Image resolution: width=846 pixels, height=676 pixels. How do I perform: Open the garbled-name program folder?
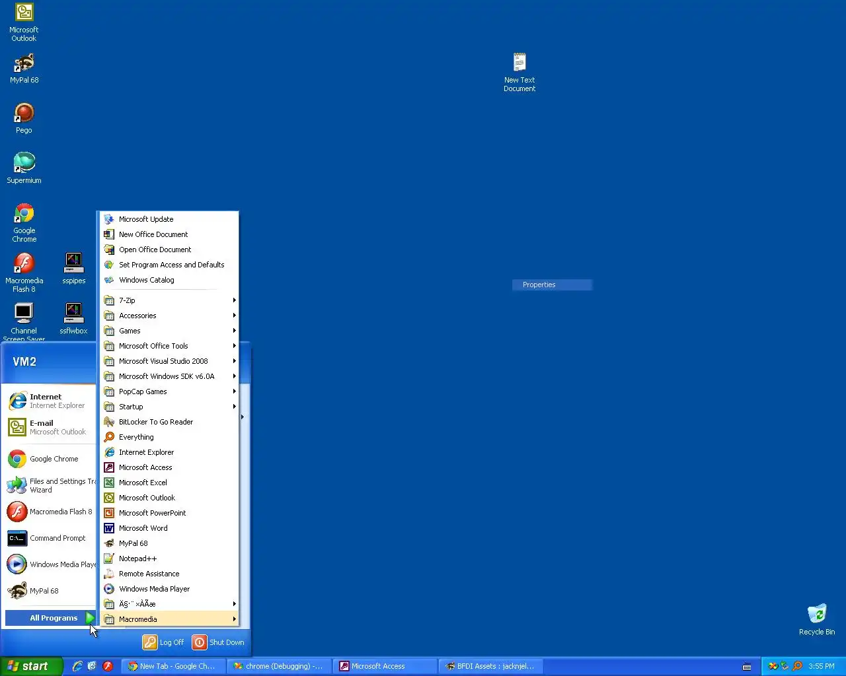(x=169, y=604)
